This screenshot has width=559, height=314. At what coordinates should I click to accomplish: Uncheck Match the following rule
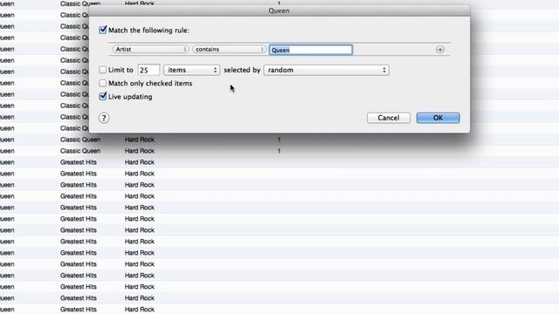[103, 30]
